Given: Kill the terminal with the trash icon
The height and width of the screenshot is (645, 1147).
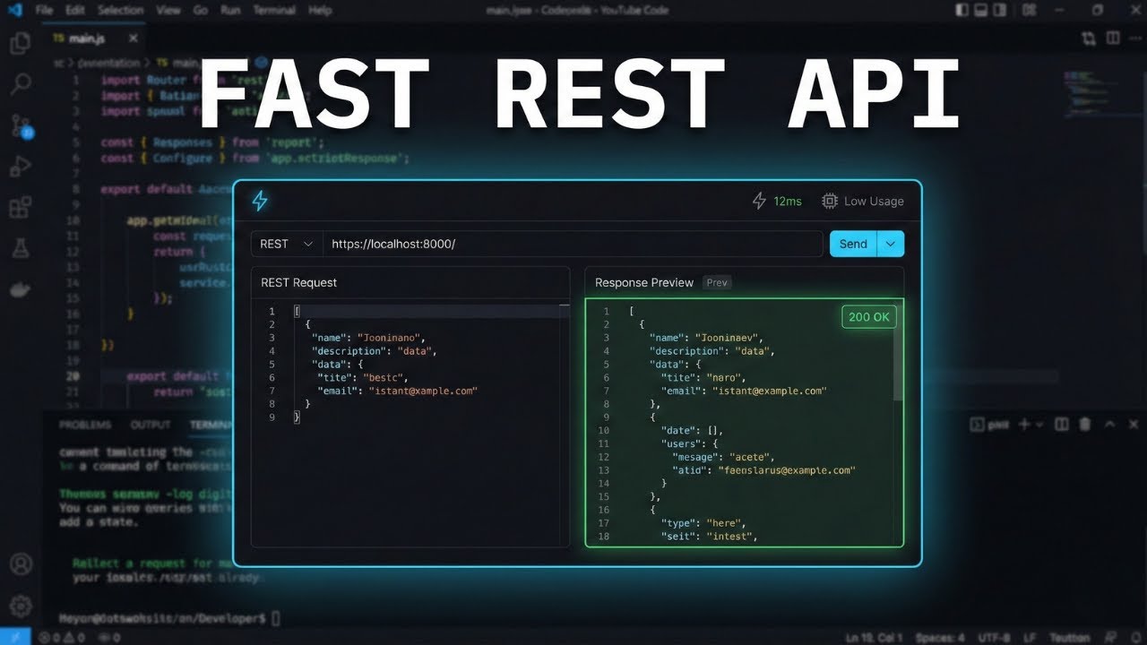Looking at the screenshot, I should point(1085,424).
